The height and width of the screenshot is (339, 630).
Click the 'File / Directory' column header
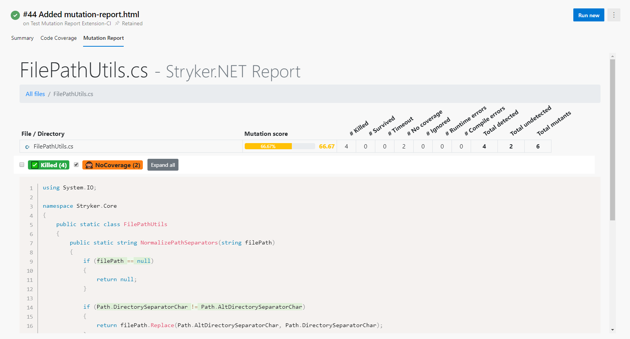pyautogui.click(x=43, y=134)
